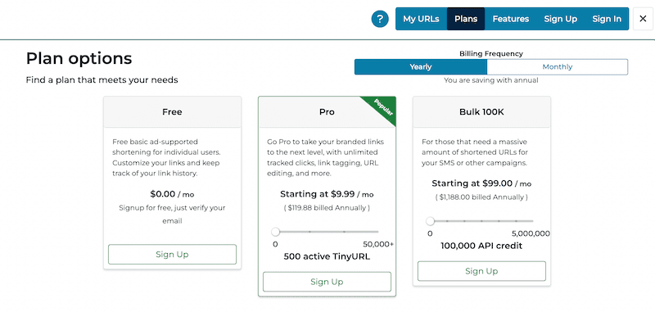The image size is (655, 312).
Task: Open the Features page
Action: (x=510, y=19)
